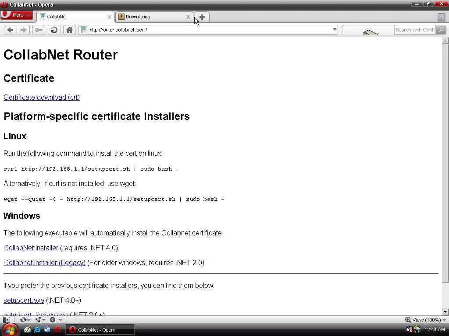Open the Opera Unite status icon
449x336 pixels.
pyautogui.click(x=38, y=320)
